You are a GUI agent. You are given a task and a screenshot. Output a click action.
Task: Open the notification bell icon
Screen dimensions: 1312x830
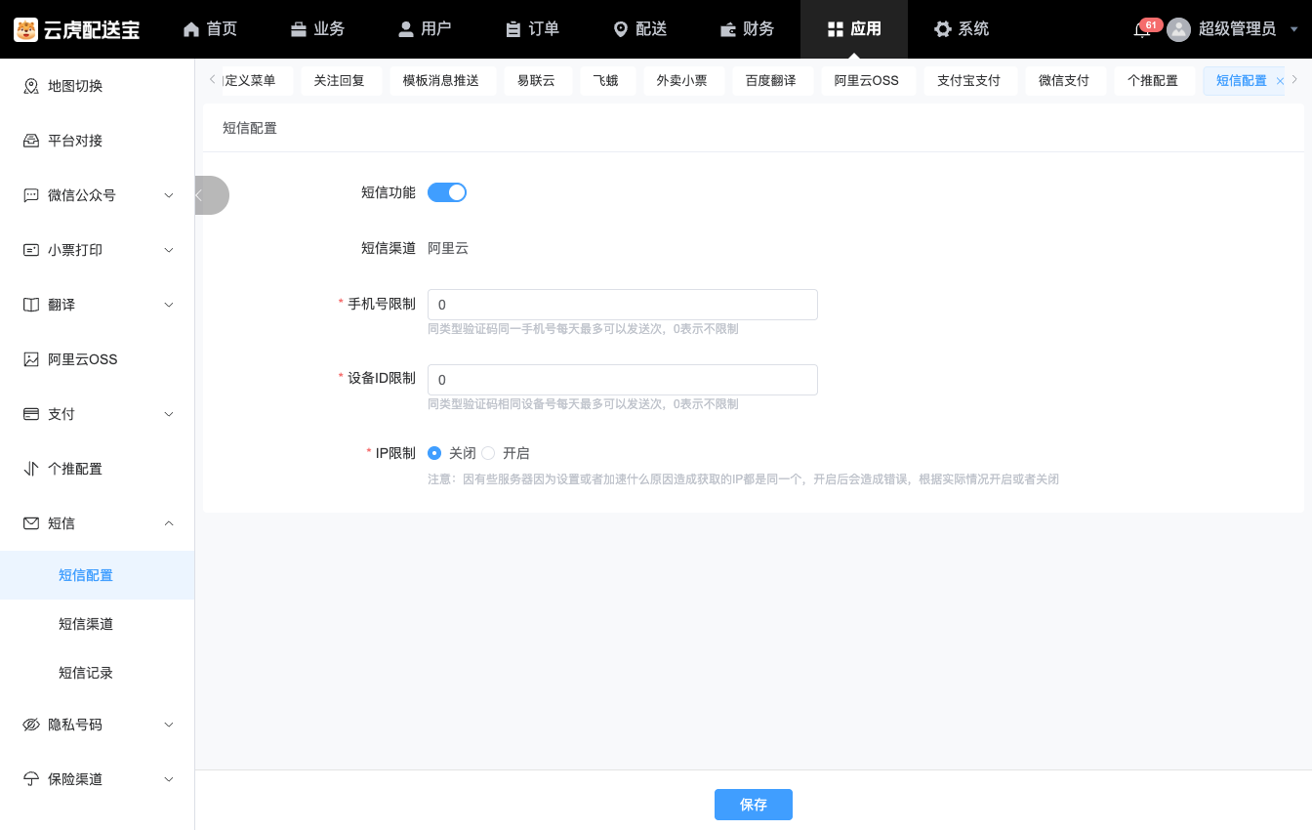1141,29
